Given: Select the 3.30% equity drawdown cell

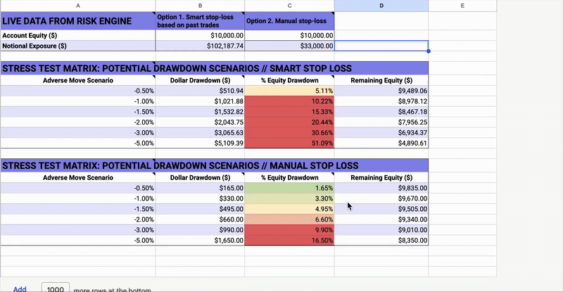Looking at the screenshot, I should point(289,198).
